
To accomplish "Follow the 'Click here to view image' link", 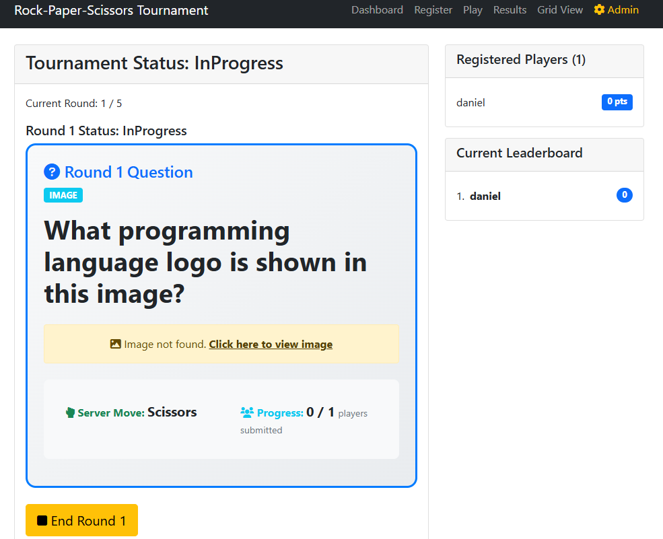I will click(x=271, y=344).
